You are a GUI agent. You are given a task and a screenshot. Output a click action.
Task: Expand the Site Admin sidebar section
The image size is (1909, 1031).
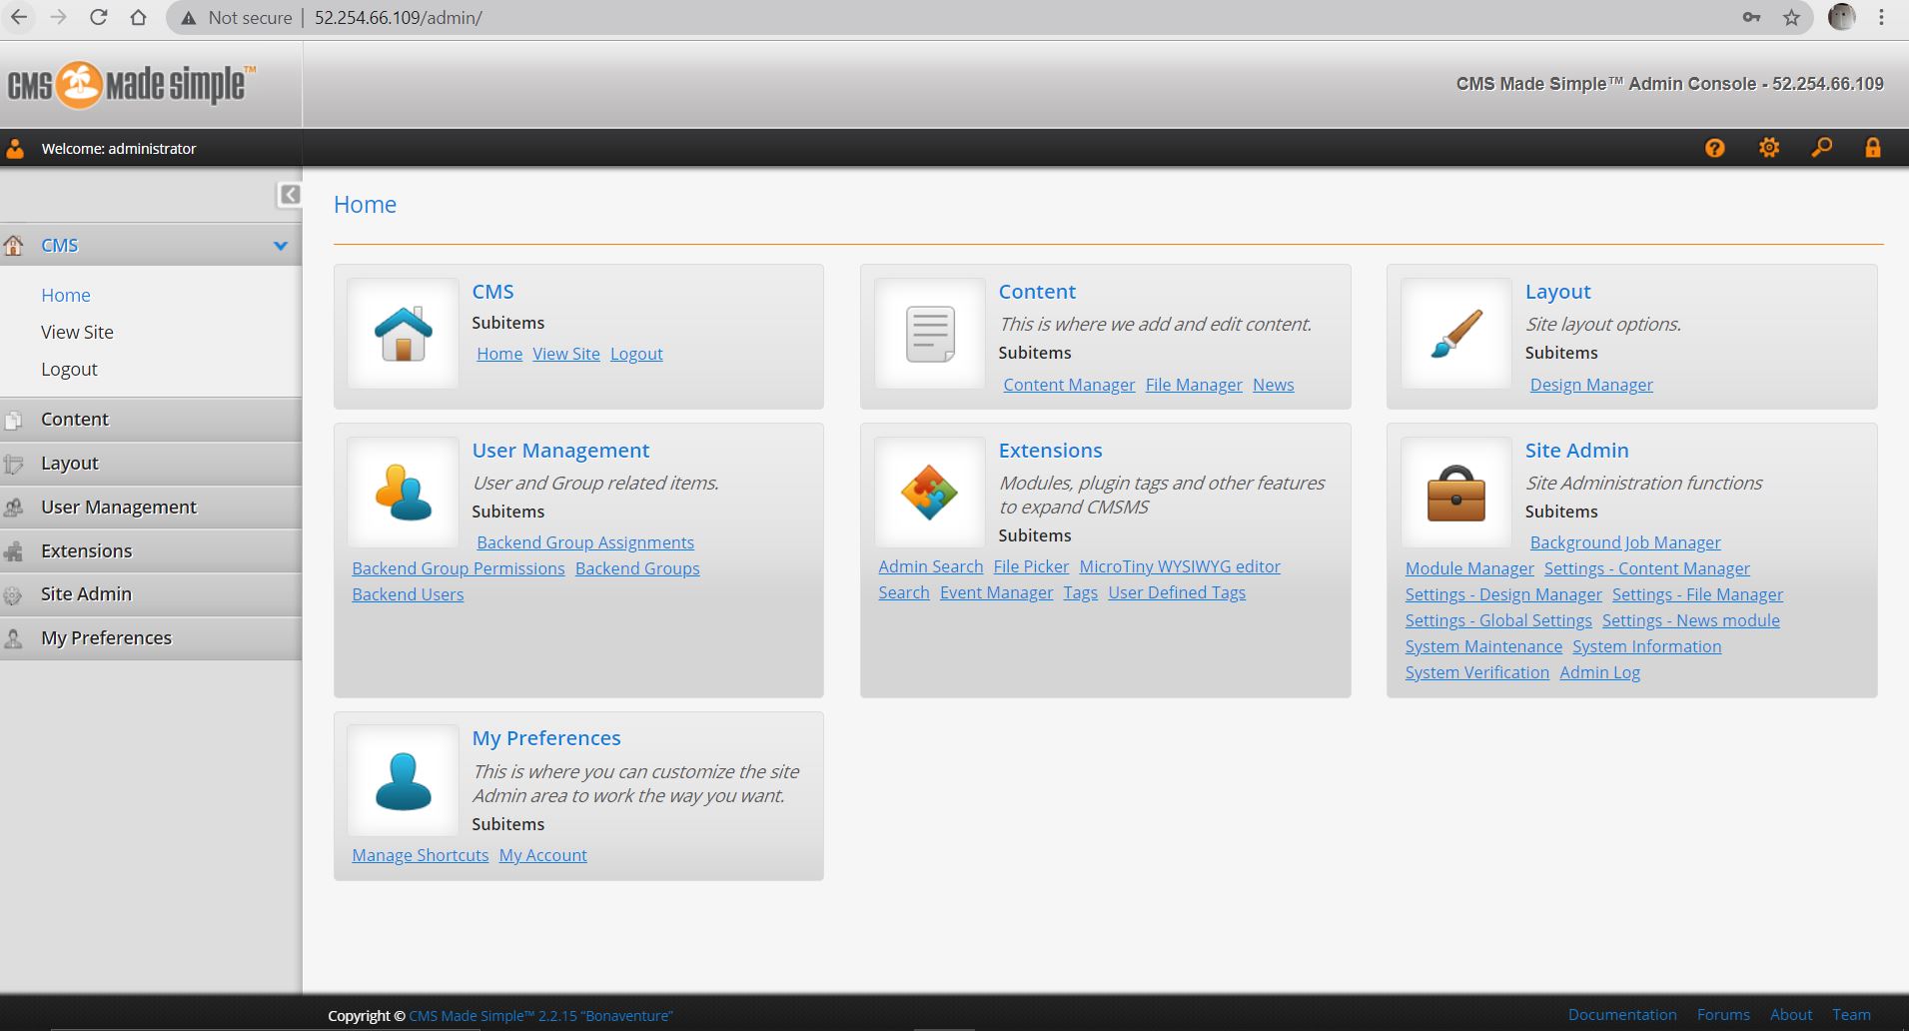coord(86,594)
